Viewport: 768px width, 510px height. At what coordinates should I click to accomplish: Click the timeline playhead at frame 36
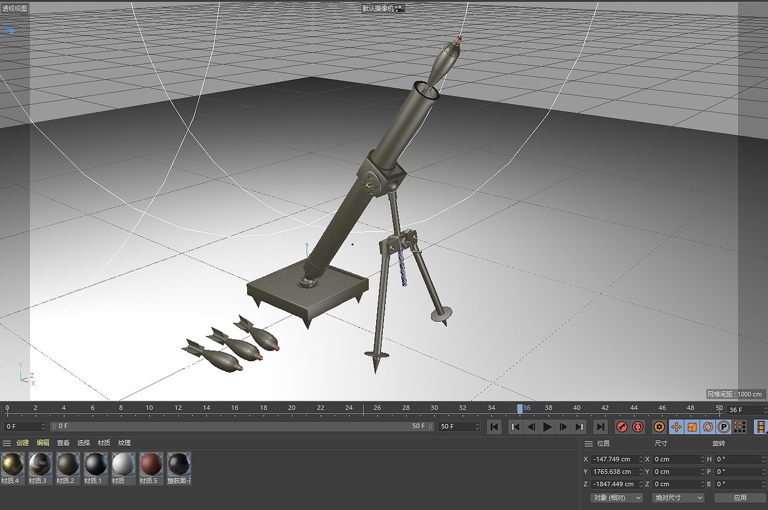coord(520,408)
